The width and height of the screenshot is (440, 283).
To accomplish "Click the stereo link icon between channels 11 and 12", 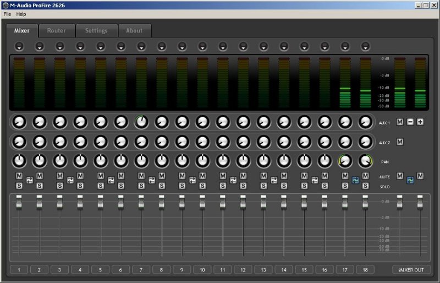I will [x=233, y=181].
